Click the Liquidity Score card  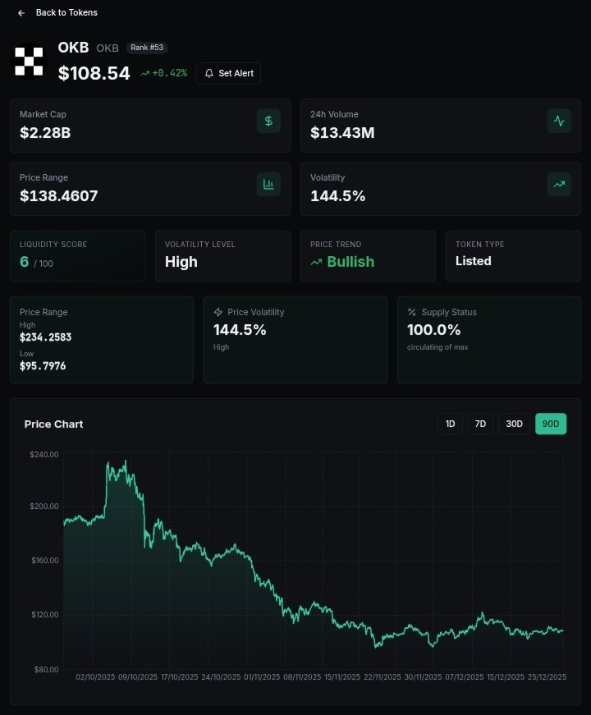pyautogui.click(x=77, y=256)
